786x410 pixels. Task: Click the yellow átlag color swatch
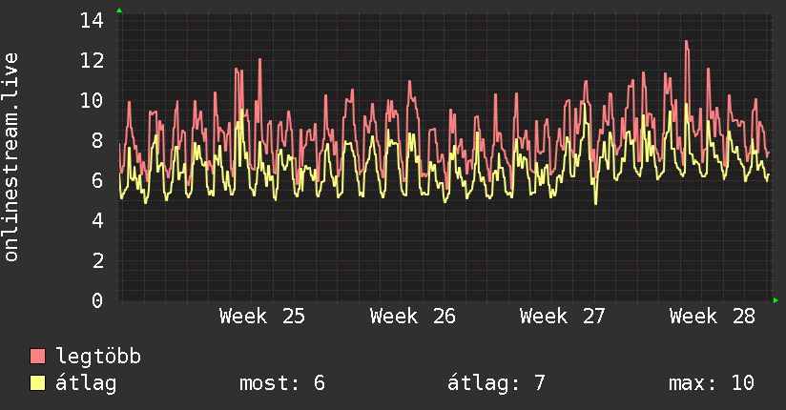coord(37,383)
